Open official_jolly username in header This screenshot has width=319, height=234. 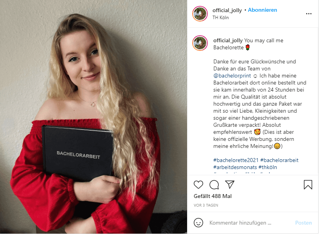pyautogui.click(x=227, y=10)
